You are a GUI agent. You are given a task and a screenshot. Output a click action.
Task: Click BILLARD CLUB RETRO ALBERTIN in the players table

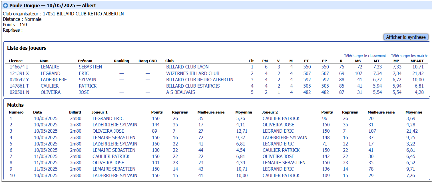(x=200, y=80)
